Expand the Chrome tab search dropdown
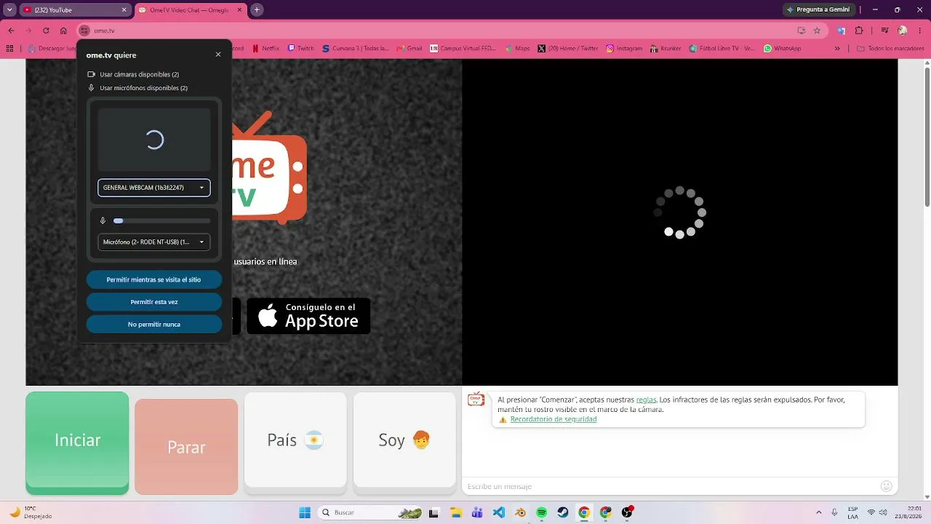931x524 pixels. [9, 10]
